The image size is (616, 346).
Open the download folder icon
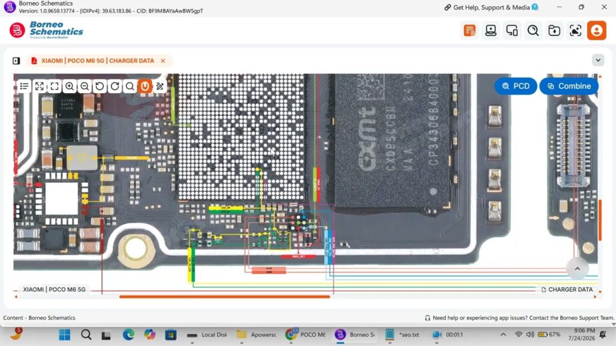coord(554,31)
